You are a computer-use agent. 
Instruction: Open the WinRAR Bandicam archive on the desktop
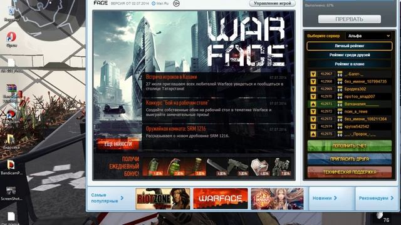click(x=11, y=94)
